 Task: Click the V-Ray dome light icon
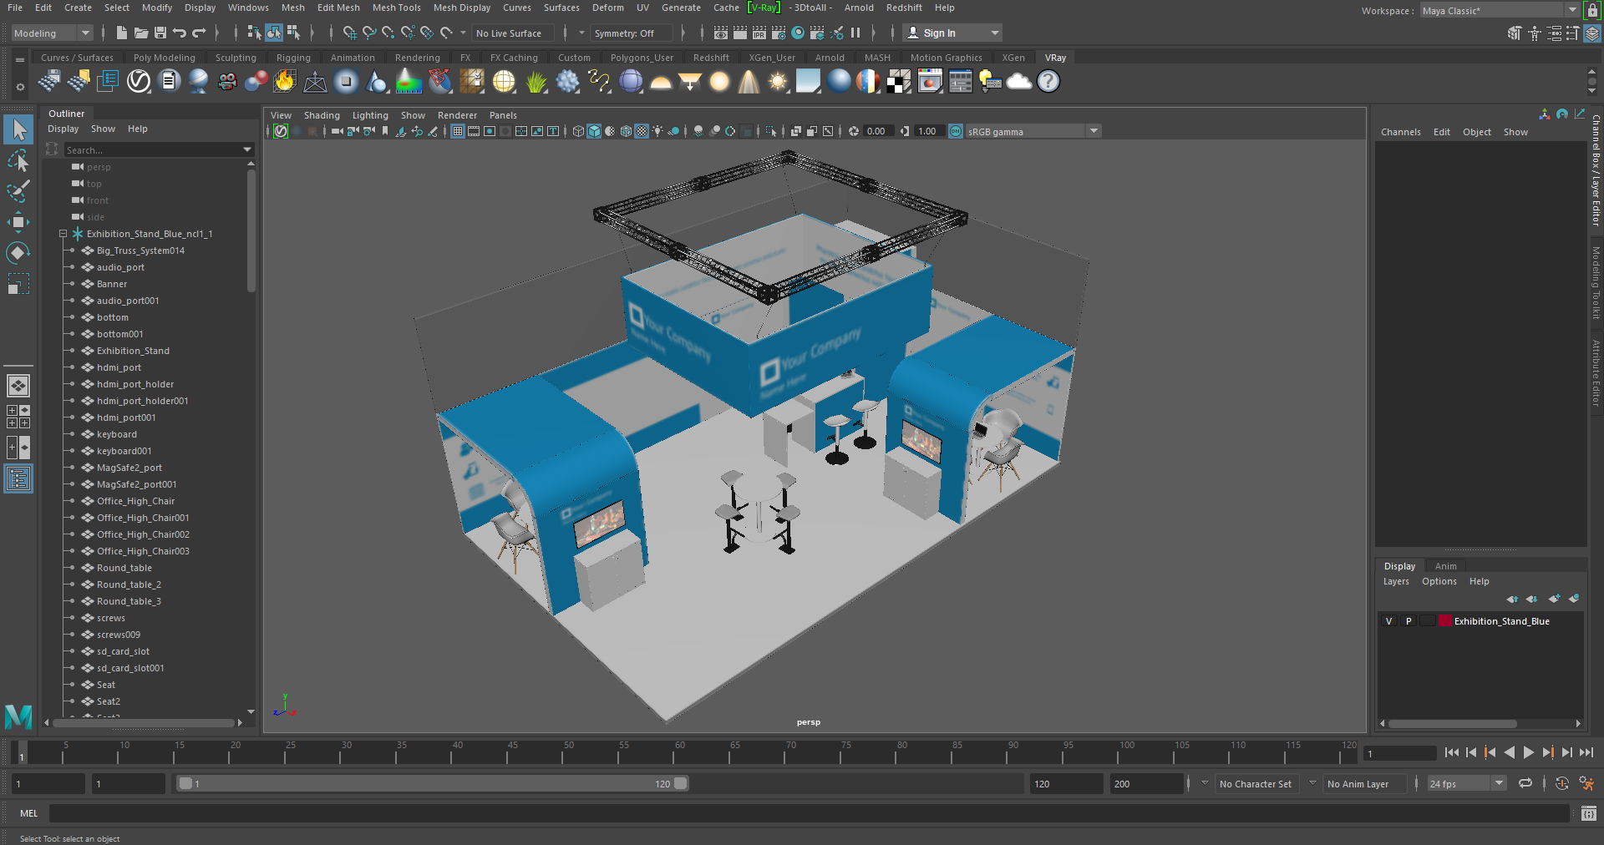pyautogui.click(x=661, y=81)
